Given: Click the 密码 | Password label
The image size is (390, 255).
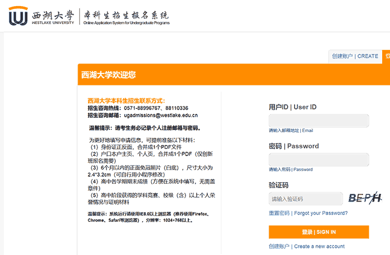Looking at the screenshot, I should click(294, 146).
